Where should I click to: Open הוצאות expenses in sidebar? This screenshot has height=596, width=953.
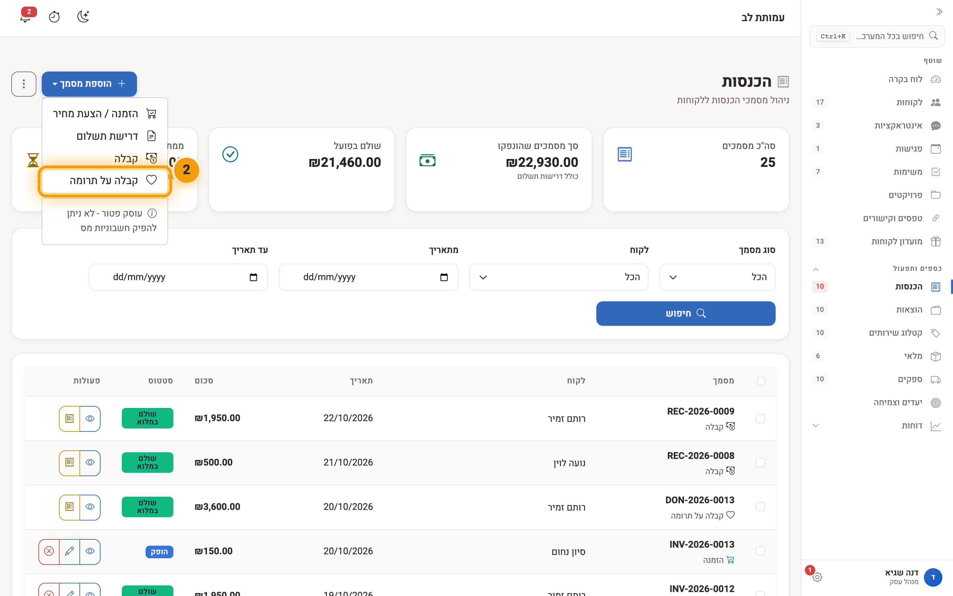tap(877, 310)
